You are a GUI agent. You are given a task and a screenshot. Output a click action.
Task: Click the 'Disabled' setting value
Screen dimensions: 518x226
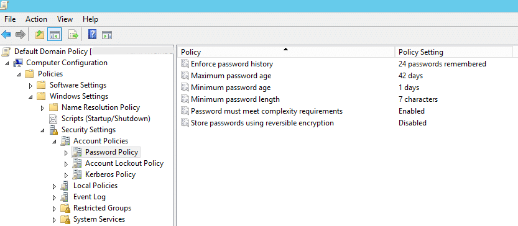pos(412,123)
